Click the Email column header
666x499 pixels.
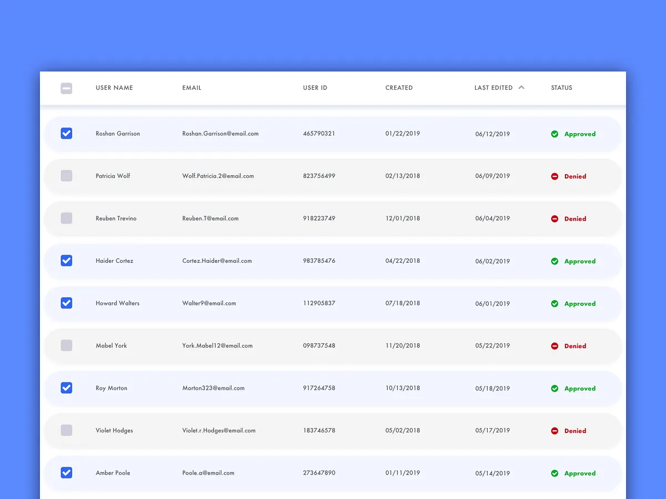[x=192, y=88]
